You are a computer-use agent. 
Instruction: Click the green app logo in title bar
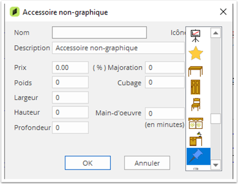coord(15,12)
